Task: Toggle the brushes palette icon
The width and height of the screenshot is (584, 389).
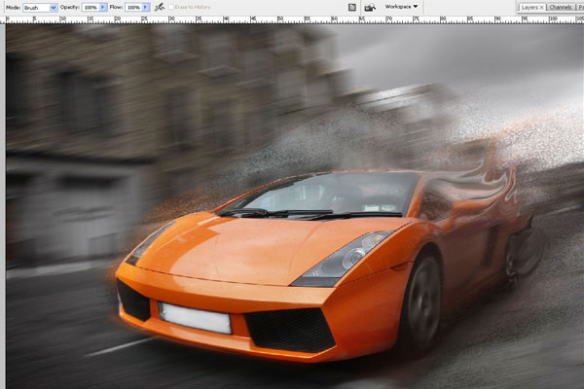Action: click(x=352, y=7)
